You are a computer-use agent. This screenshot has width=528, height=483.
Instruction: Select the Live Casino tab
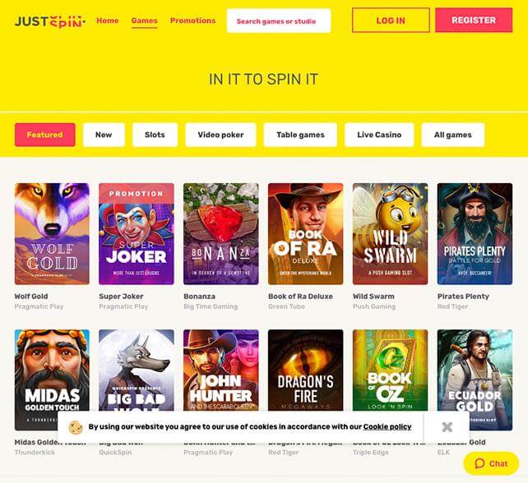(379, 135)
